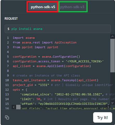This screenshot has width=115, height=125.
Task: Switch to the python-sdk-v3 tab
Action: tap(72, 7)
